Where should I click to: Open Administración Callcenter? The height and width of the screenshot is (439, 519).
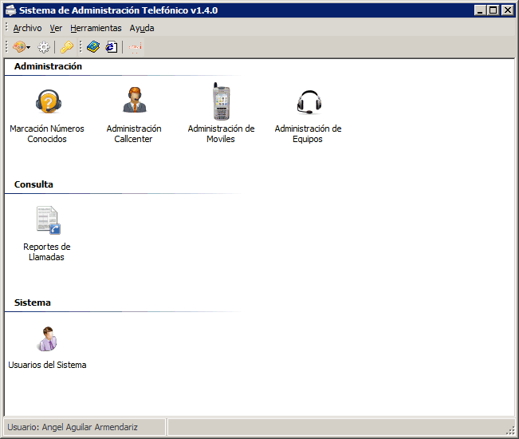point(135,100)
